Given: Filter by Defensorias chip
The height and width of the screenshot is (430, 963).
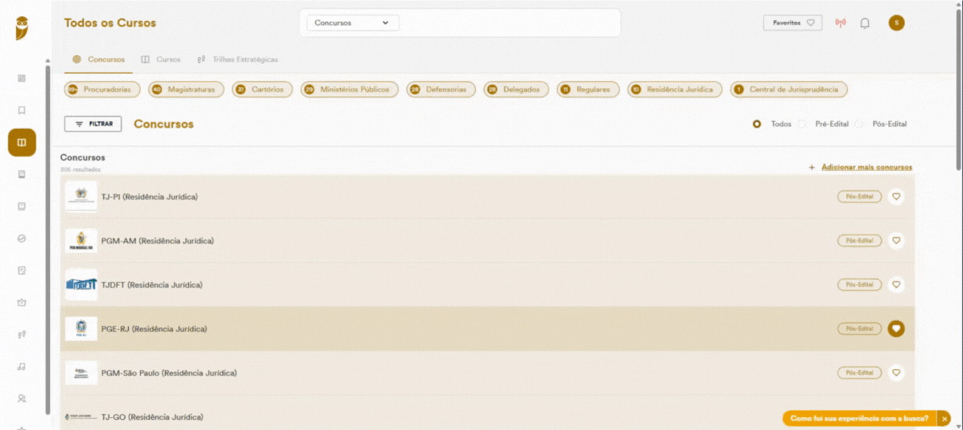Looking at the screenshot, I should pyautogui.click(x=441, y=90).
